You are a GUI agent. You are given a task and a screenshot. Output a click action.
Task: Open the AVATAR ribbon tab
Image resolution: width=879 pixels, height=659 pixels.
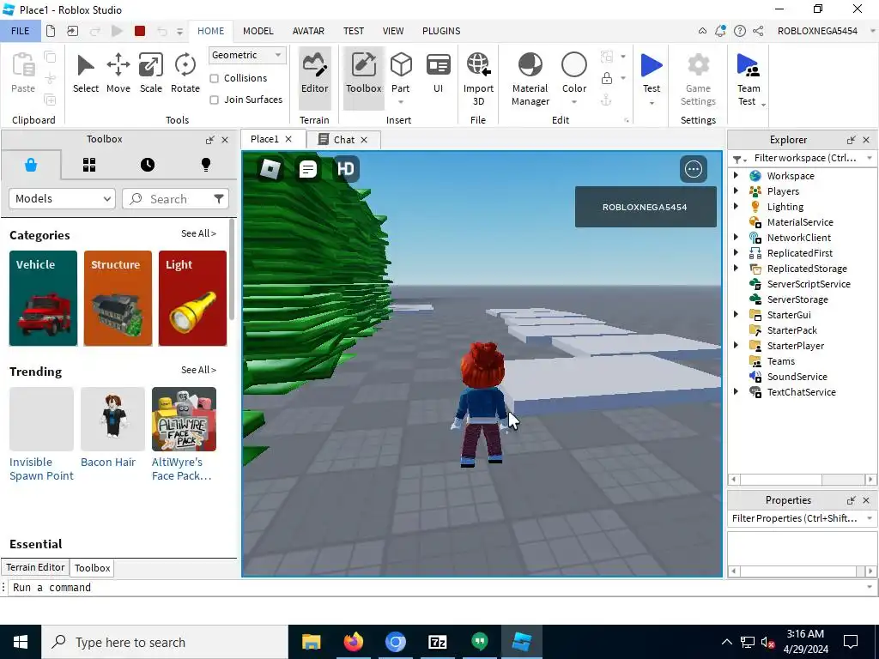[x=308, y=31]
